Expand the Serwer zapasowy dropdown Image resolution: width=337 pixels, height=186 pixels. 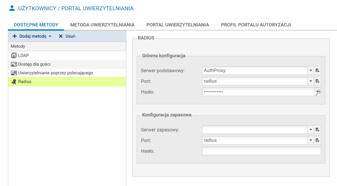tap(310, 130)
